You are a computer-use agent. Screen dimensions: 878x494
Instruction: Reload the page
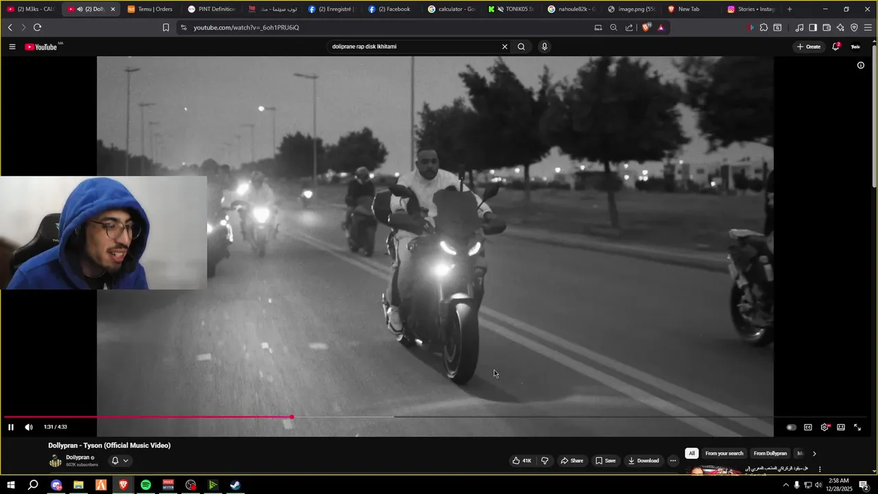click(37, 27)
